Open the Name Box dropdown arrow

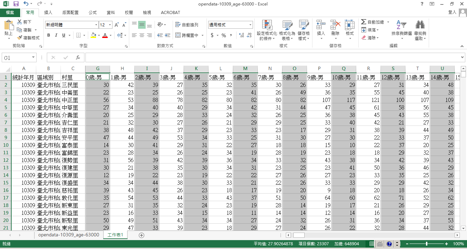(34, 58)
